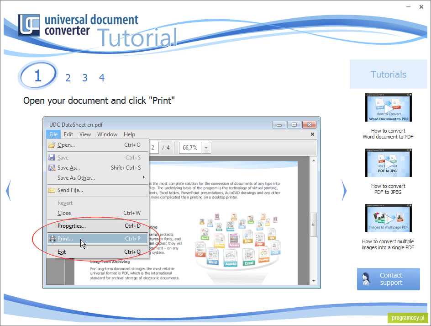Click the Tutorials header panel

pos(389,74)
